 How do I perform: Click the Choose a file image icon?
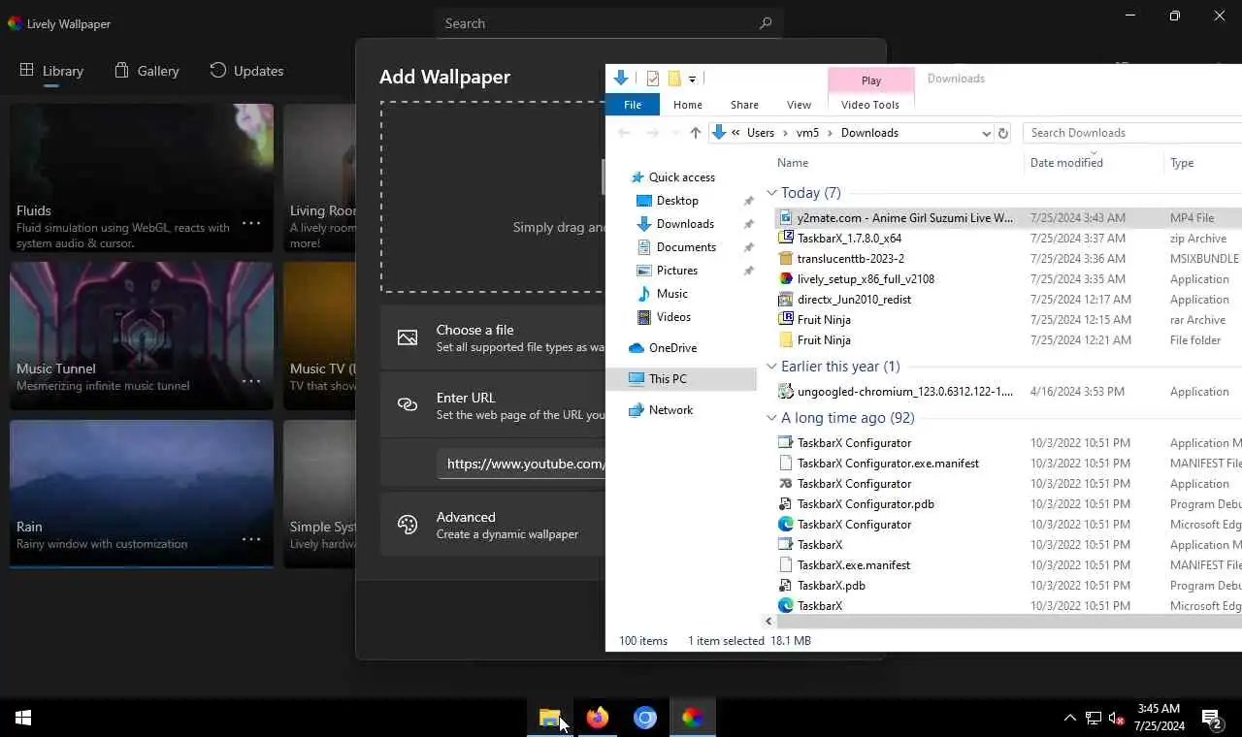(x=408, y=337)
